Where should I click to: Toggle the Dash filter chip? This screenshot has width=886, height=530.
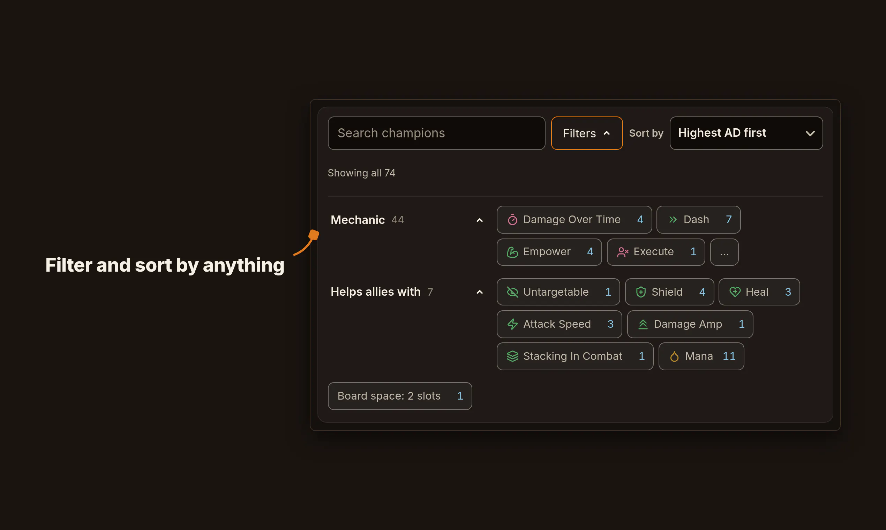pyautogui.click(x=698, y=220)
